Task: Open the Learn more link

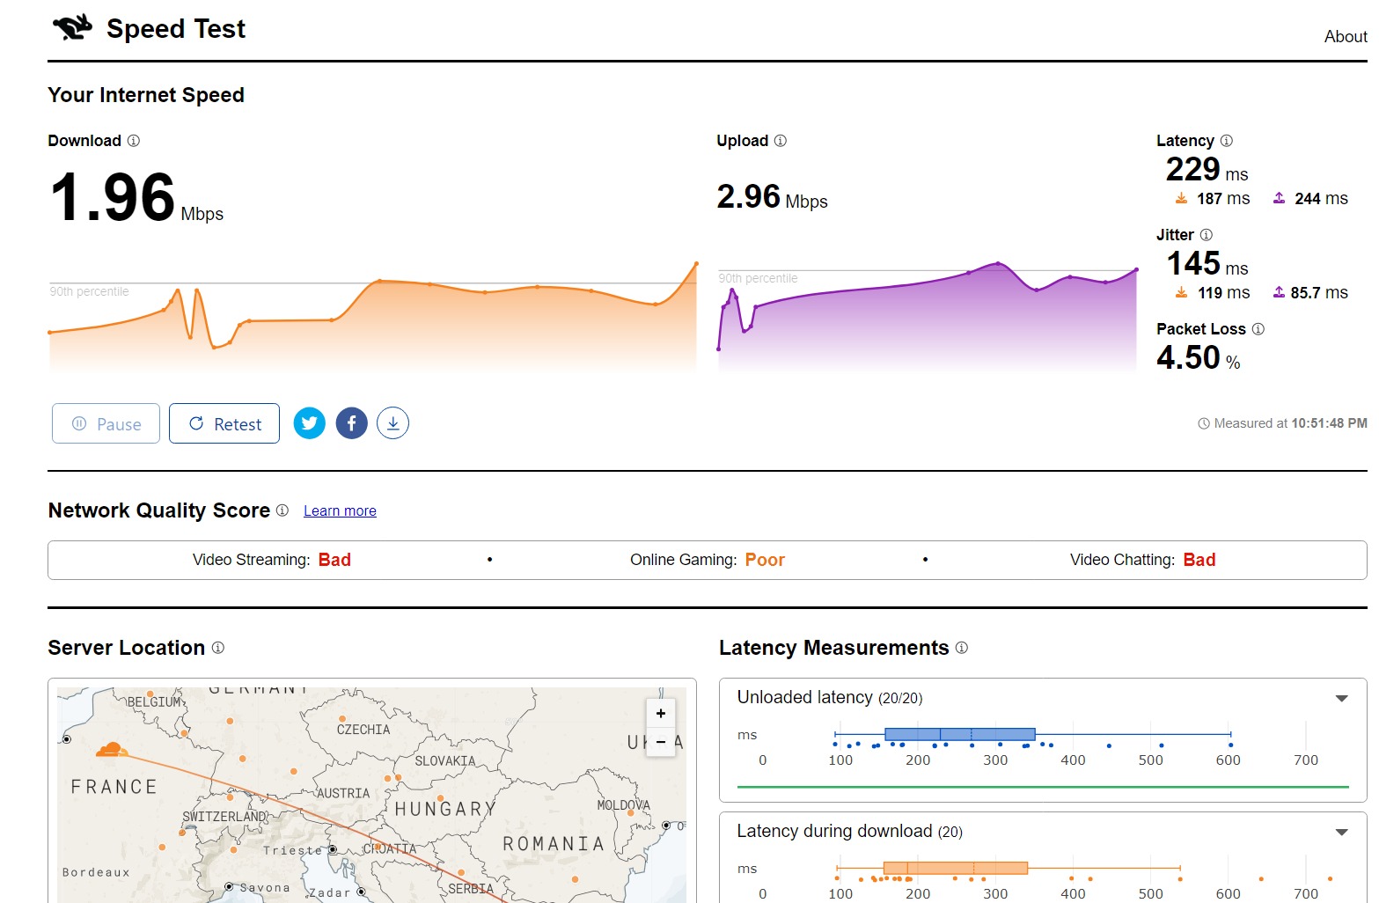Action: (340, 511)
